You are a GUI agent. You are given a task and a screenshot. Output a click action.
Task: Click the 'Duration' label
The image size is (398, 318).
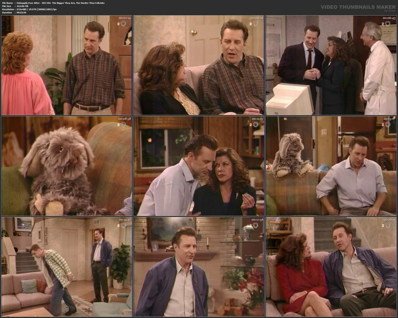7,12
